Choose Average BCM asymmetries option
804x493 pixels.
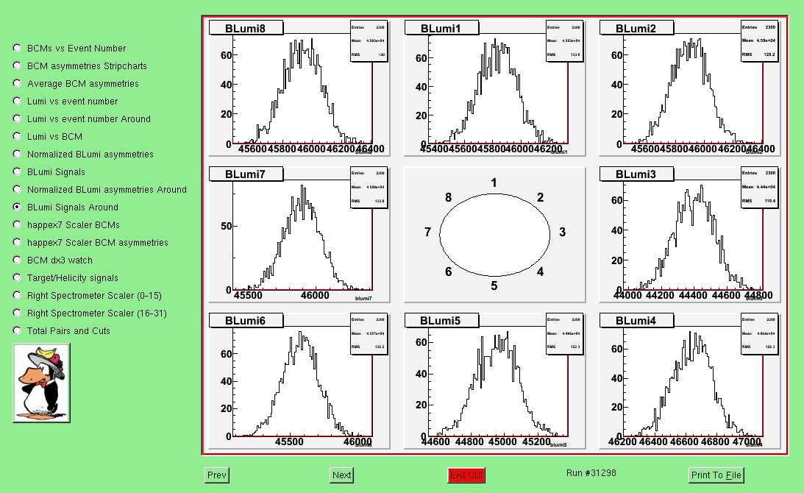coord(17,83)
